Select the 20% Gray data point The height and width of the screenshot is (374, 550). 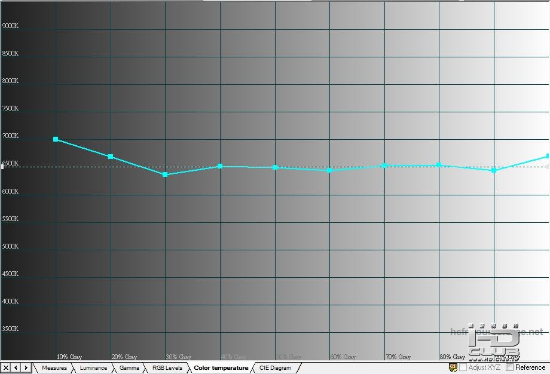point(111,157)
